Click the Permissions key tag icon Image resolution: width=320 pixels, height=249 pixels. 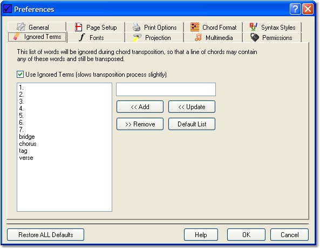point(255,37)
